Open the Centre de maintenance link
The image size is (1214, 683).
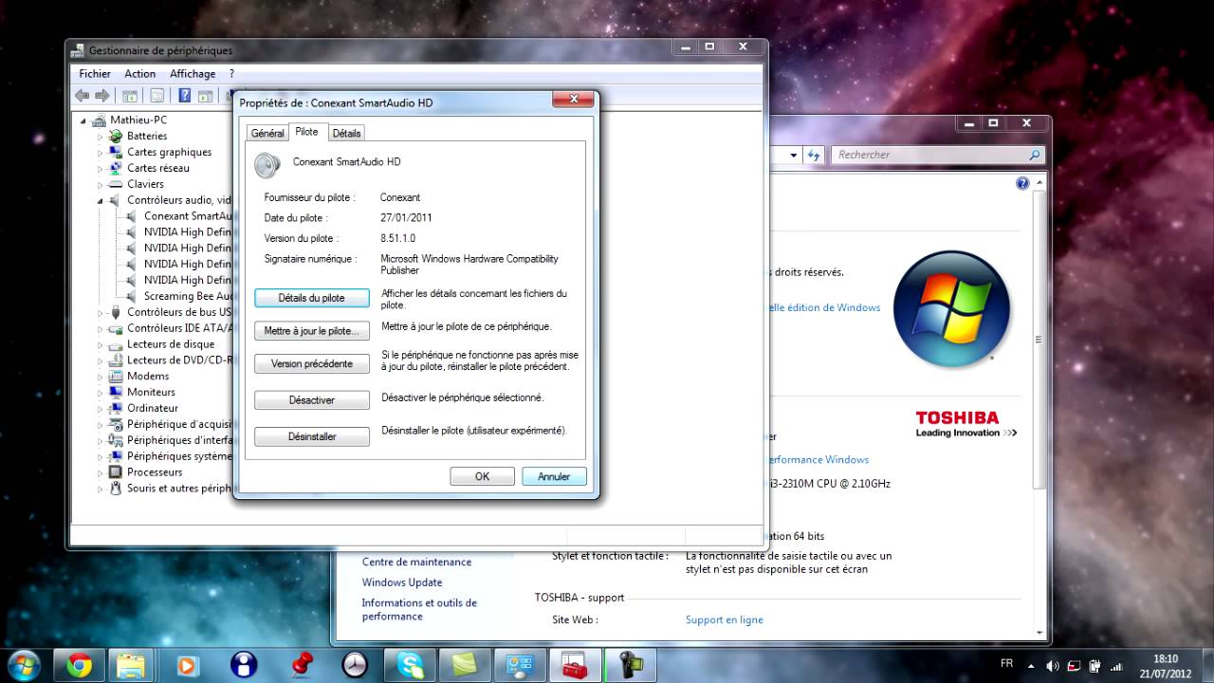click(416, 562)
